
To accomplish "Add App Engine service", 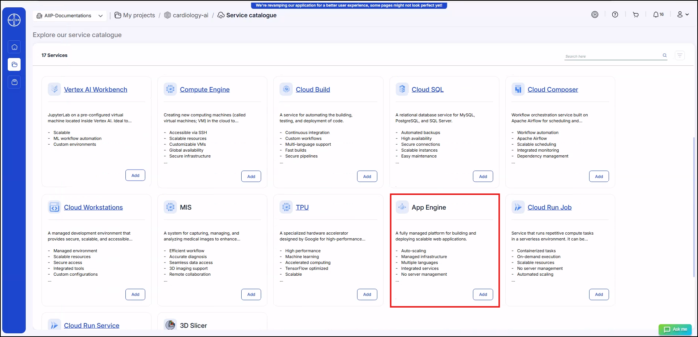I will [x=483, y=294].
